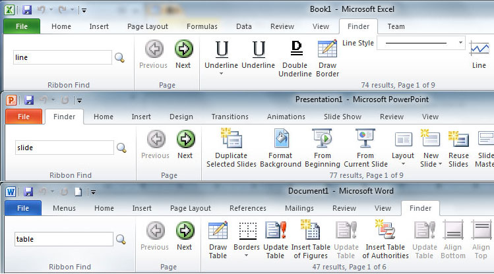
Task: Click the PowerPoint search field containing 'slide'
Action: 64,148
